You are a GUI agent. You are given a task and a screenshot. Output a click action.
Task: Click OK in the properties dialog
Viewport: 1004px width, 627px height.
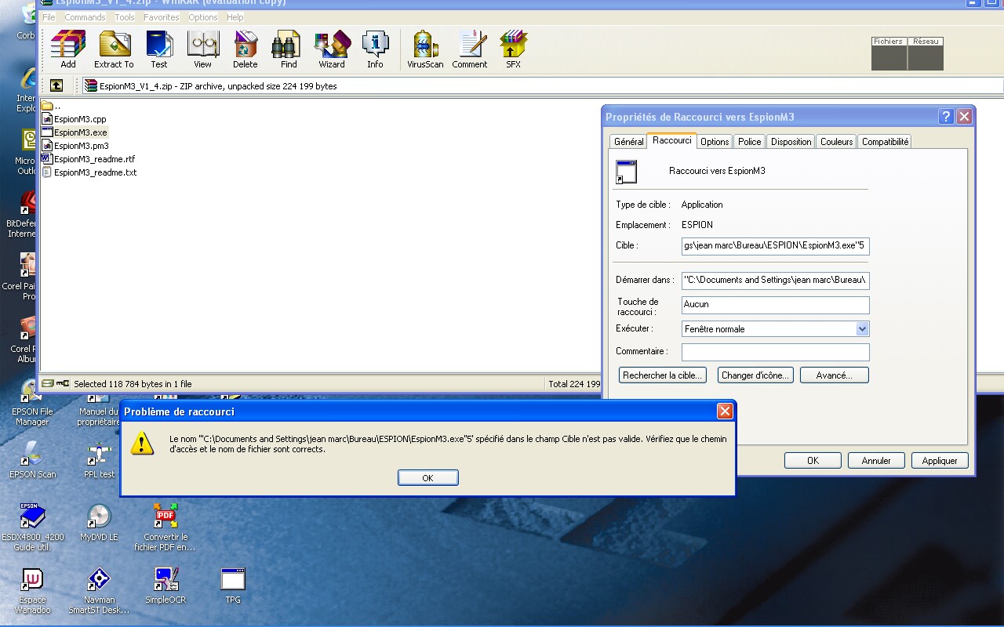813,461
